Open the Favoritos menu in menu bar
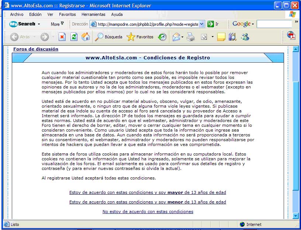The image size is (301, 230). [x=67, y=14]
